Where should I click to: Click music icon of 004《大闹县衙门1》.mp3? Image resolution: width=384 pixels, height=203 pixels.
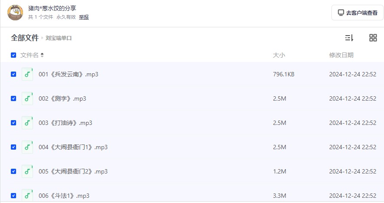(x=27, y=147)
